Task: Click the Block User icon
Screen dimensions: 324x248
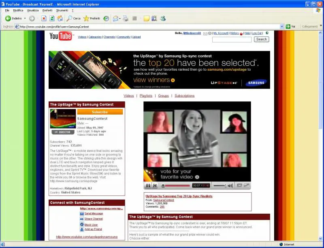Action: click(x=82, y=225)
